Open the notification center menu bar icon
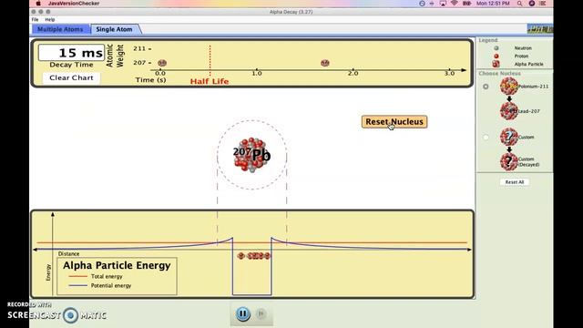The image size is (583, 328). (x=543, y=4)
